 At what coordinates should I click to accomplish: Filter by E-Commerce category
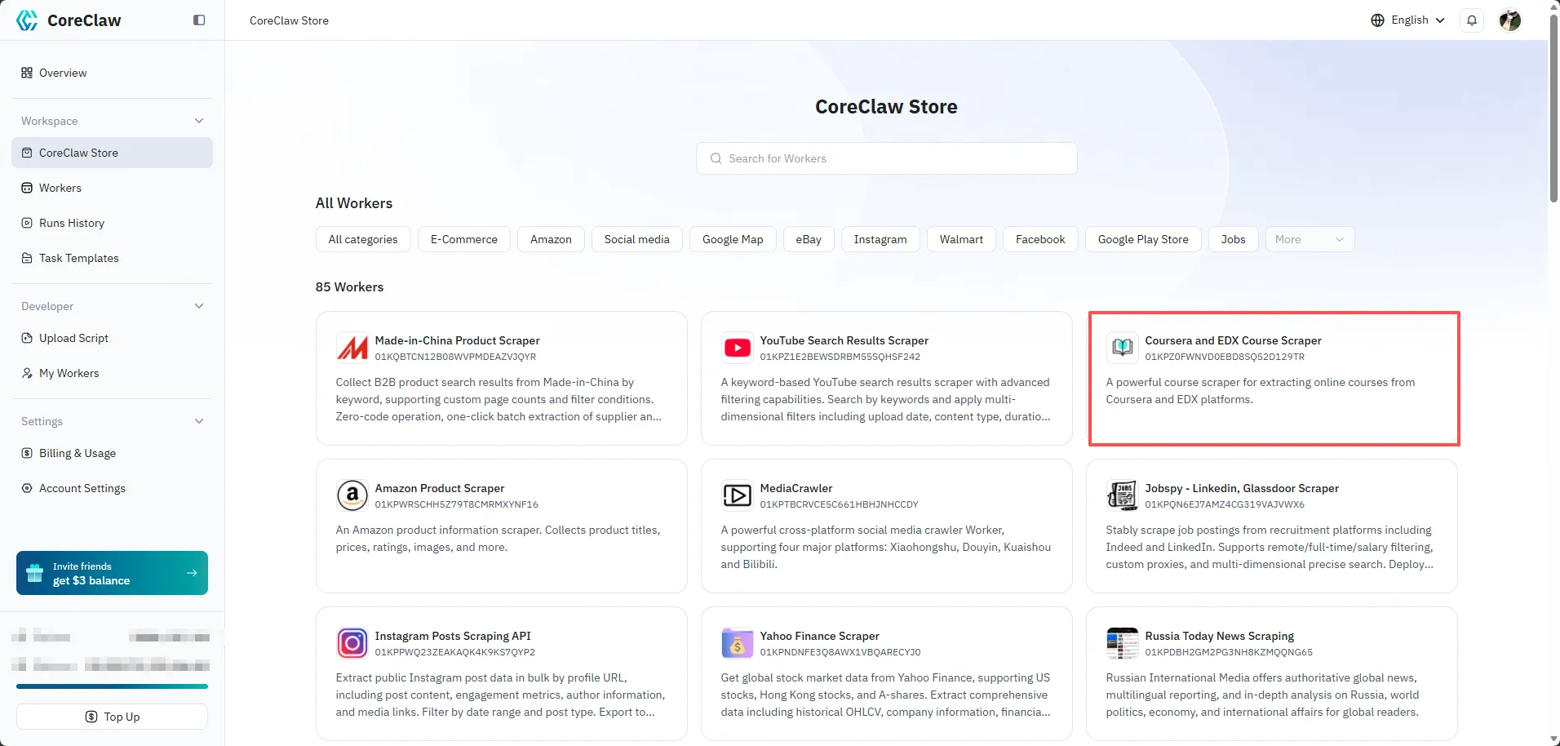464,239
